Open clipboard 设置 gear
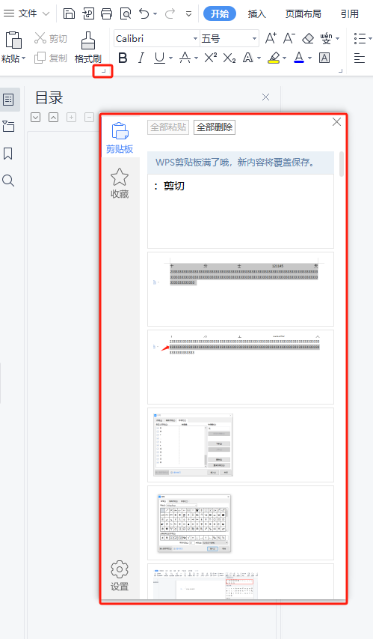 pyautogui.click(x=120, y=575)
